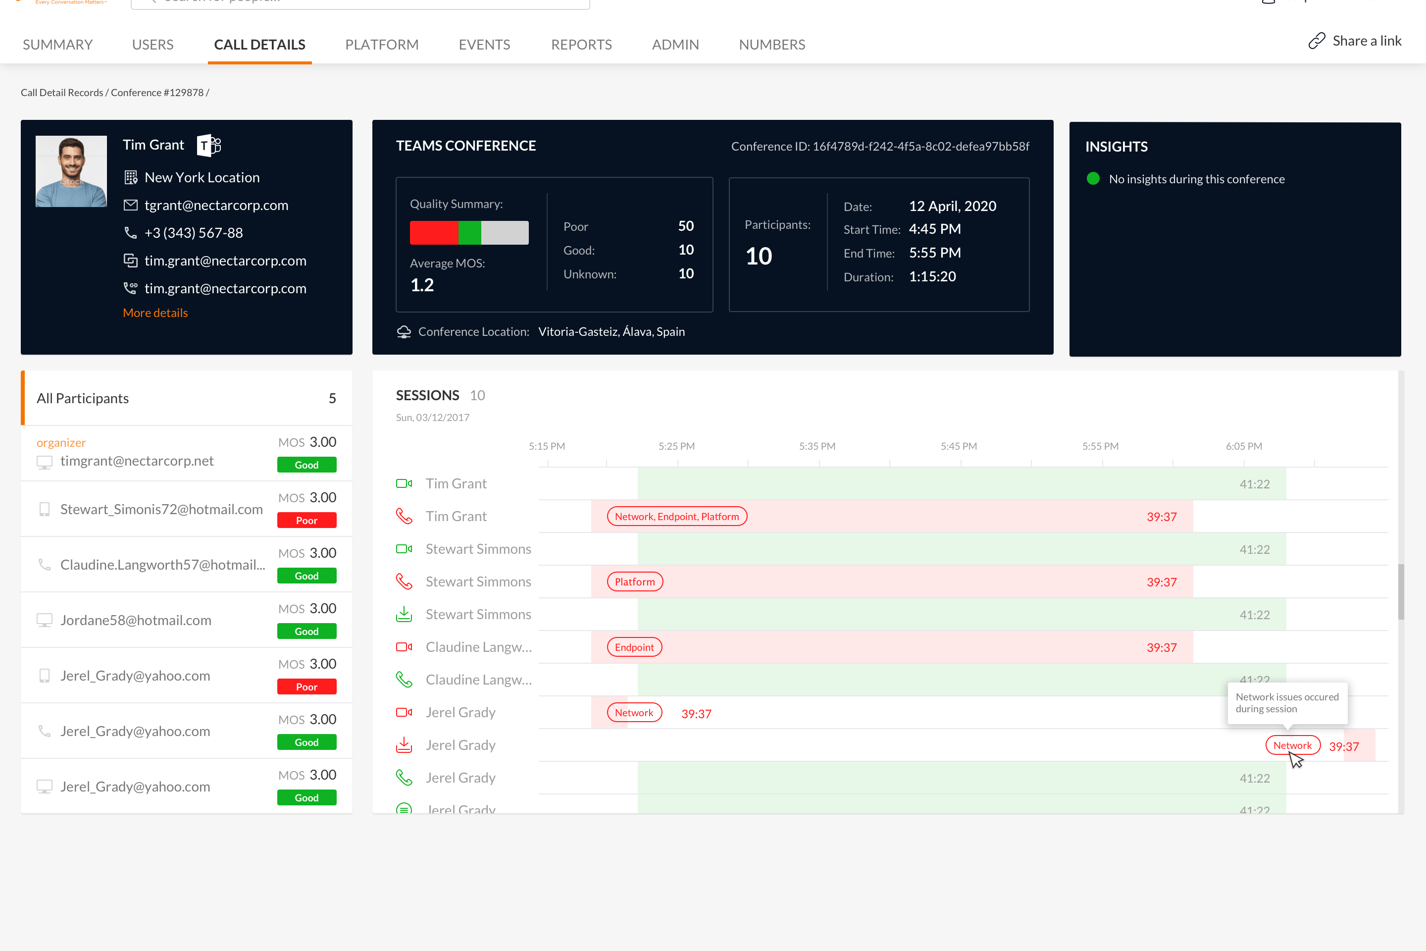Click the chat icon beside first tim.grant@nectarcorp.com

130,260
